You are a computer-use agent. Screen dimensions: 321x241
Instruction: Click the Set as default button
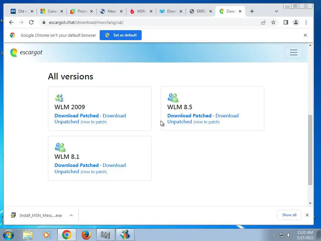(121, 35)
